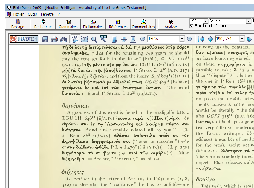Zoom out with the minus circle icon

tap(189, 39)
